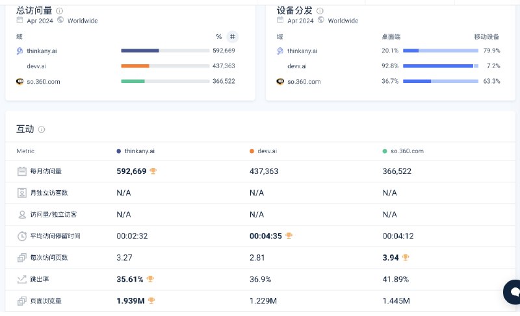Click the green dot by so.360.com header

[385, 151]
